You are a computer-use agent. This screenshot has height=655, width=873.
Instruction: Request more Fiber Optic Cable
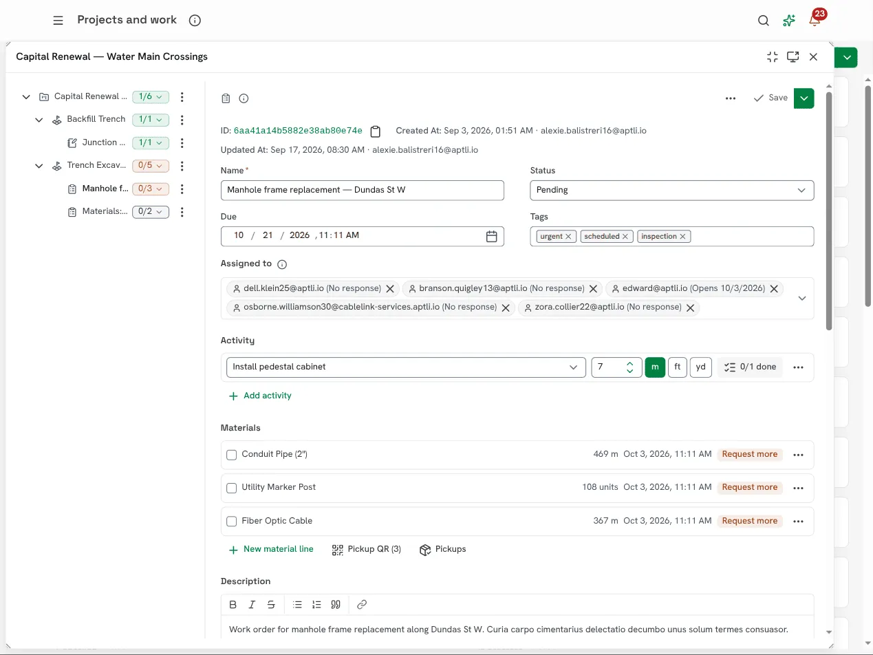pos(750,522)
